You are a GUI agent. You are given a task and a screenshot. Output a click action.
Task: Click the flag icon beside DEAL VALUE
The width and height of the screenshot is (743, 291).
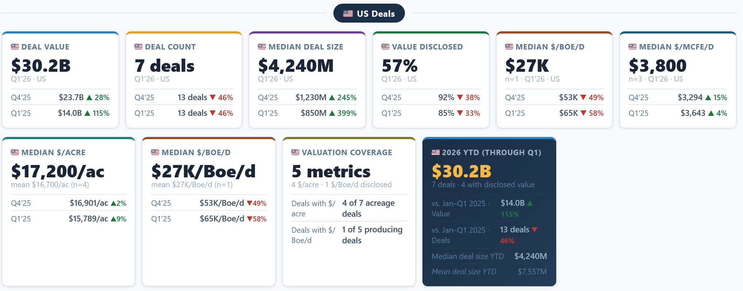[15, 47]
